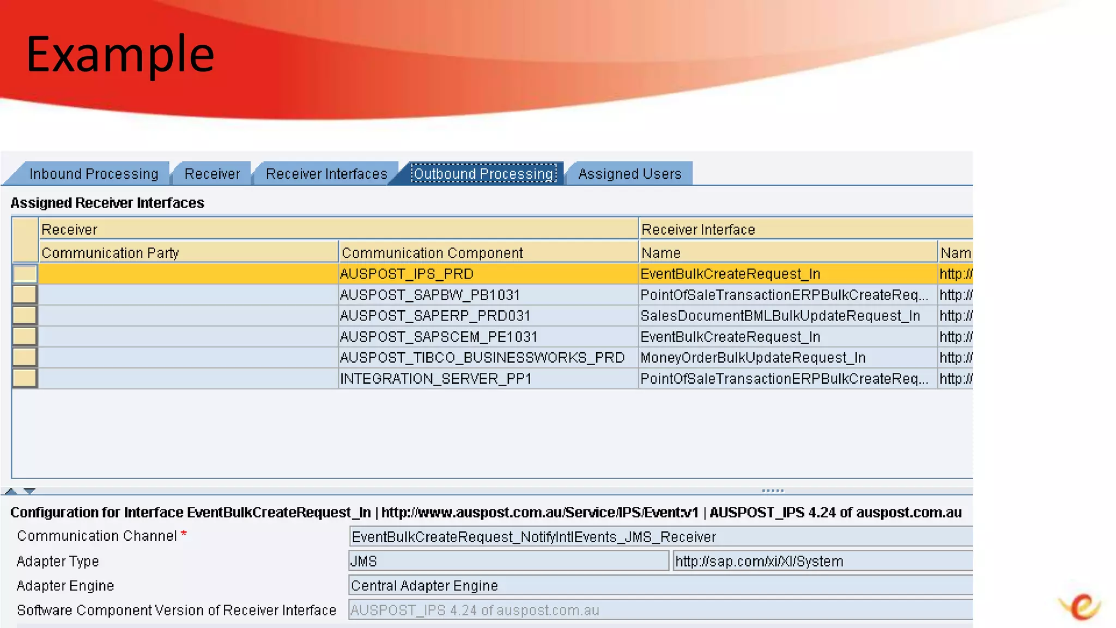Screen dimensions: 1116x628
Task: Click the Communication Party column header
Action: coord(189,252)
